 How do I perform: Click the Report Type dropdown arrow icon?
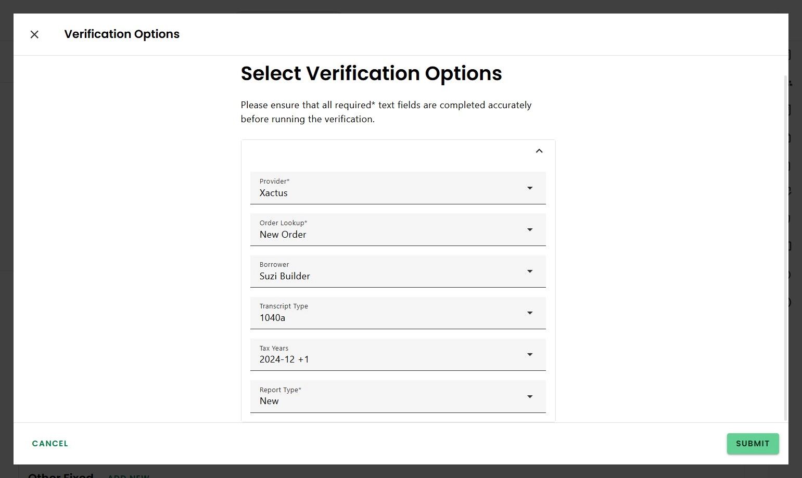(x=530, y=396)
